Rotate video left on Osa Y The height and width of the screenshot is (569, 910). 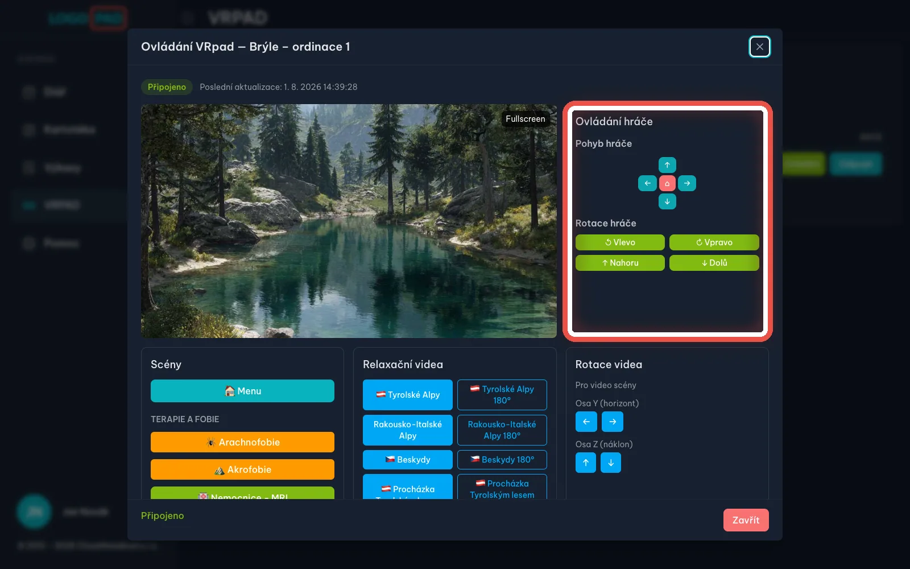click(x=586, y=422)
